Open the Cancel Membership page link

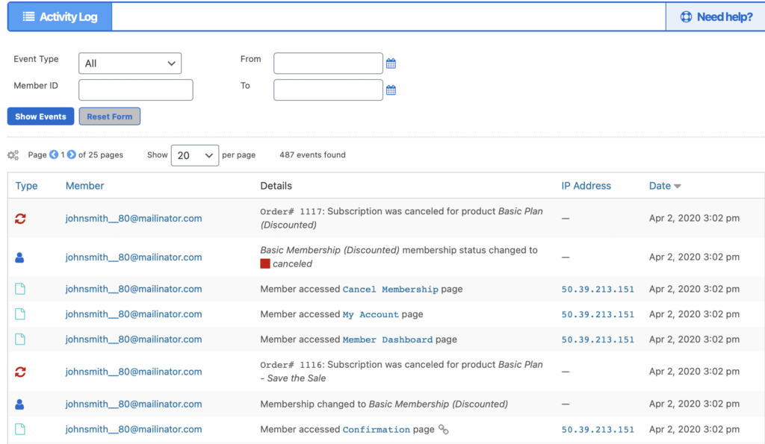[x=390, y=289]
